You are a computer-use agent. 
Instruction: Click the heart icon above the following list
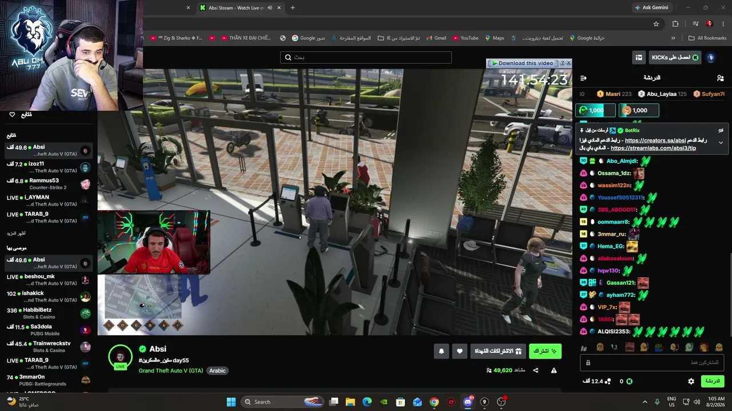tap(12, 115)
